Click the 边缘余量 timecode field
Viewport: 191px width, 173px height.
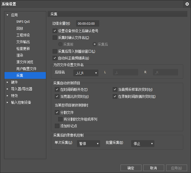pos(88,24)
